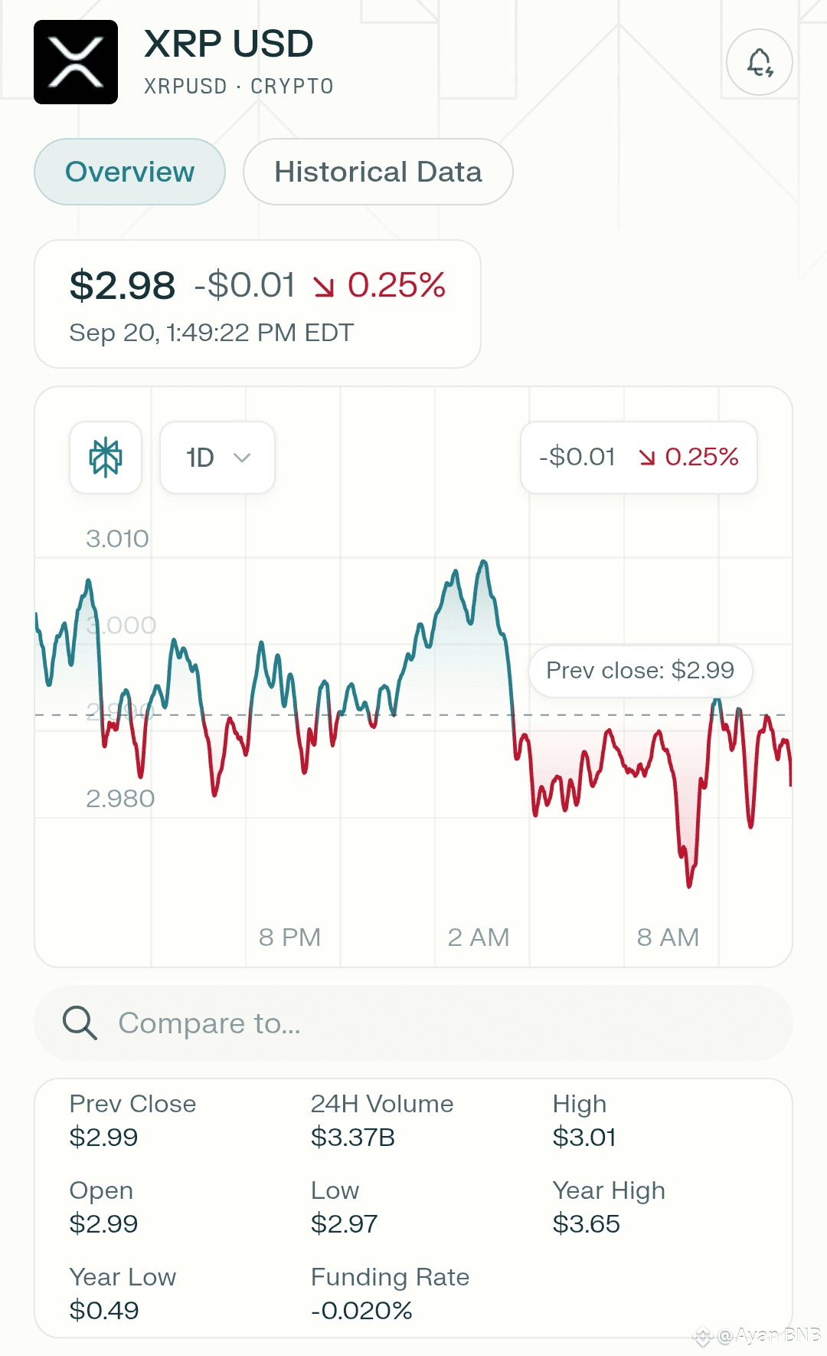Click the Year High $3.65 stat
Image resolution: width=827 pixels, height=1356 pixels.
click(x=609, y=1207)
